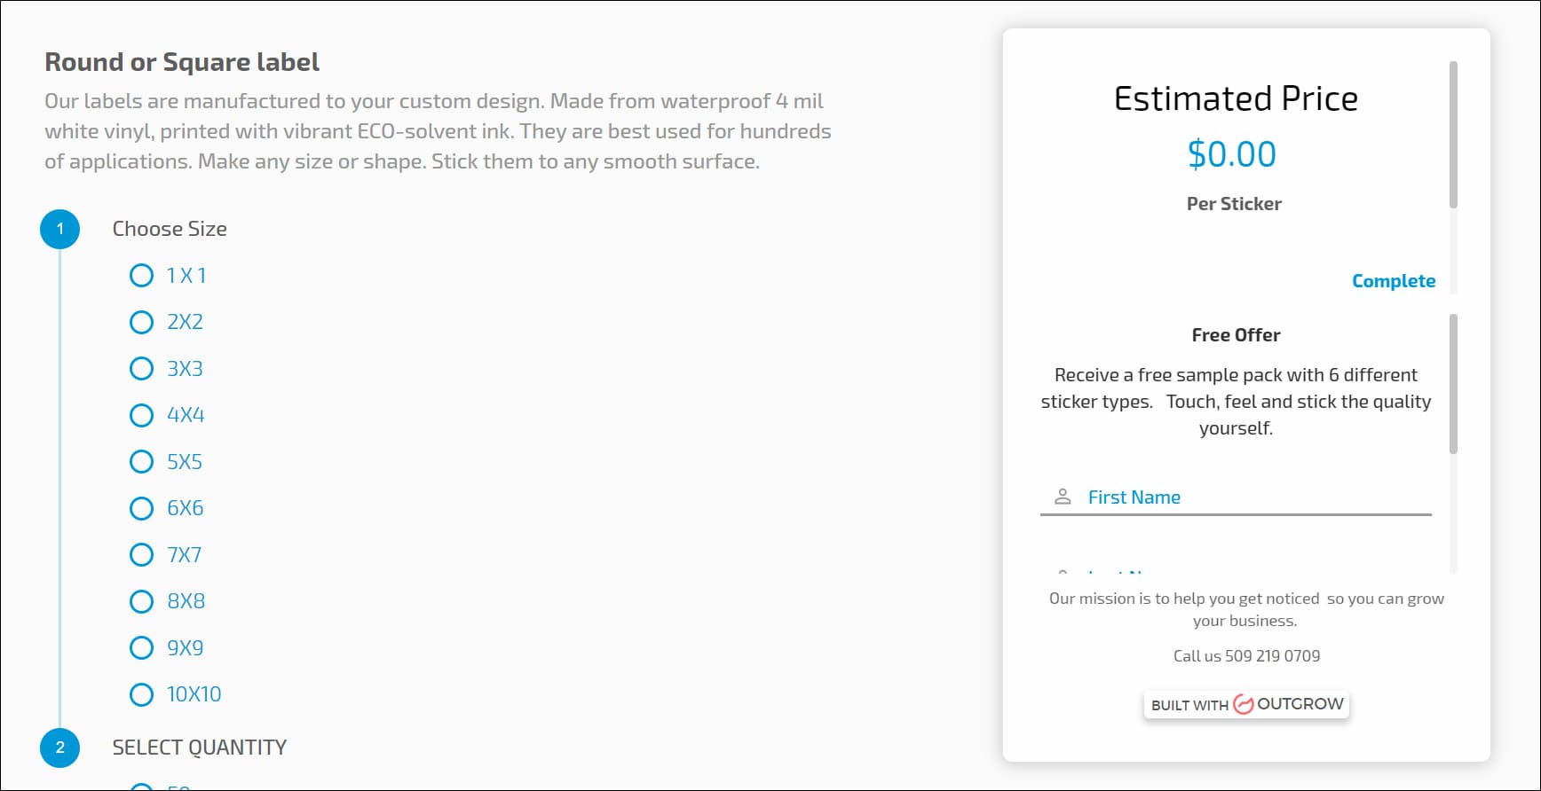Click the step 1 circle marker
This screenshot has width=1541, height=791.
[60, 230]
